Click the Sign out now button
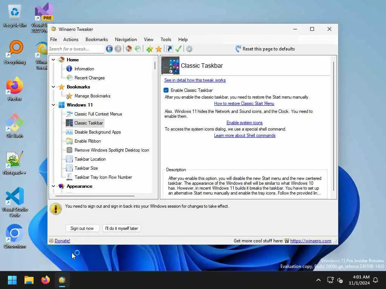The height and width of the screenshot is (289, 386). pos(82,228)
